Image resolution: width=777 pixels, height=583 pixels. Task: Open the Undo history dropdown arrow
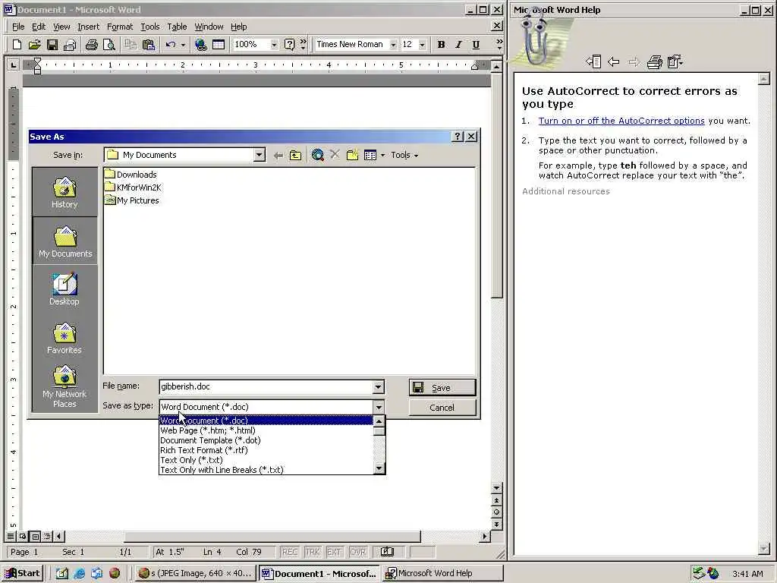pos(183,45)
